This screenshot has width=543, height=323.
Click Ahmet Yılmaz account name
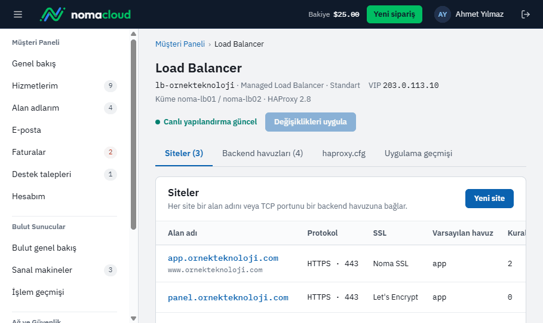pyautogui.click(x=479, y=14)
